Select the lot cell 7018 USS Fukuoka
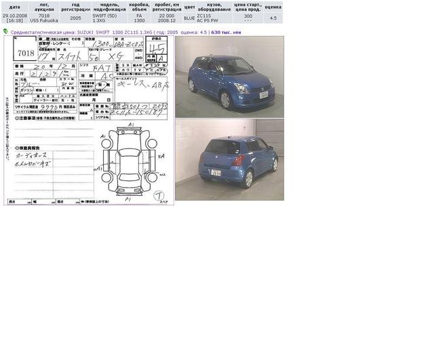 point(44,18)
